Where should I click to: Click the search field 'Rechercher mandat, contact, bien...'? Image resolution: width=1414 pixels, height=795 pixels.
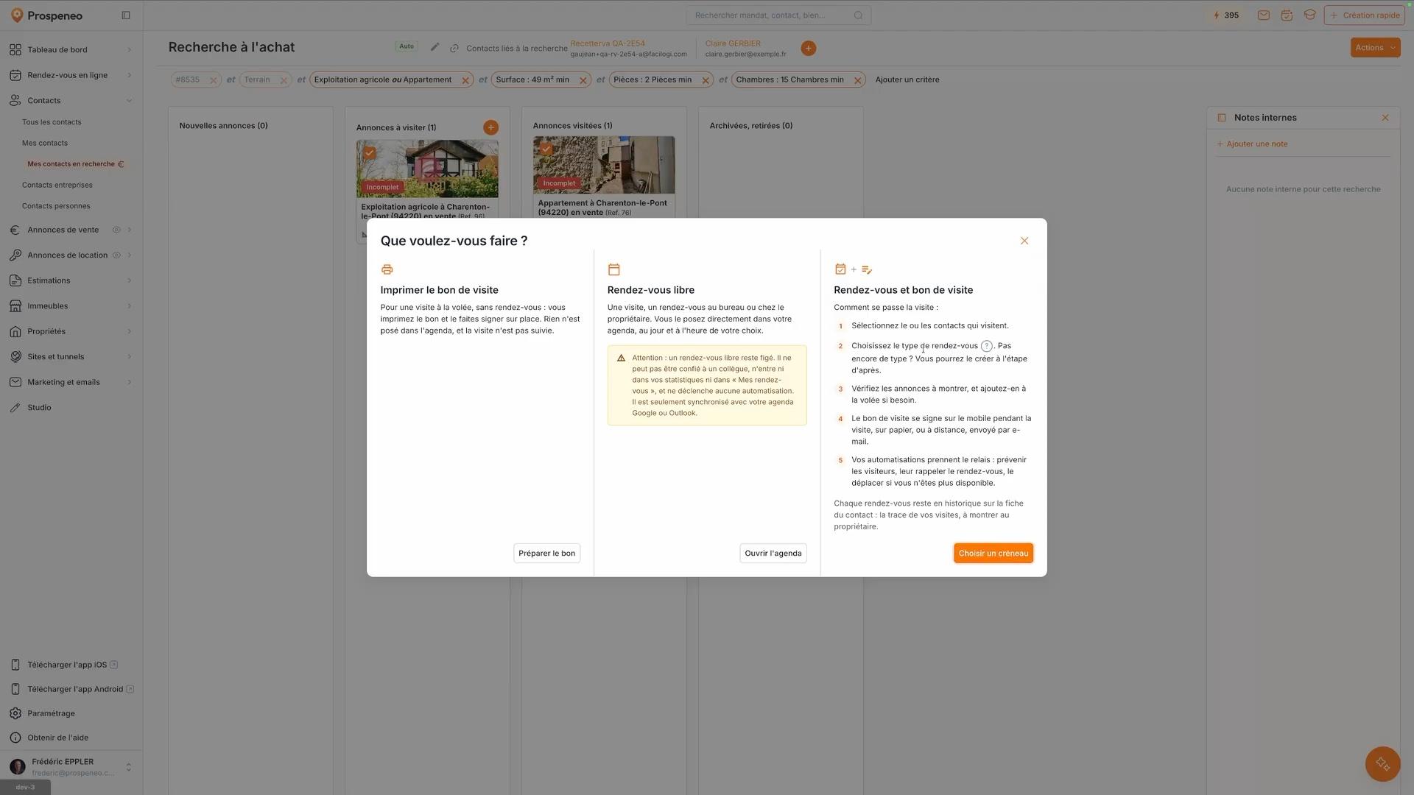pos(778,15)
